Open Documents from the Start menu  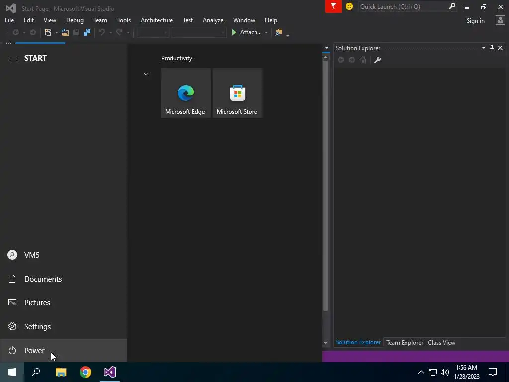tap(63, 279)
